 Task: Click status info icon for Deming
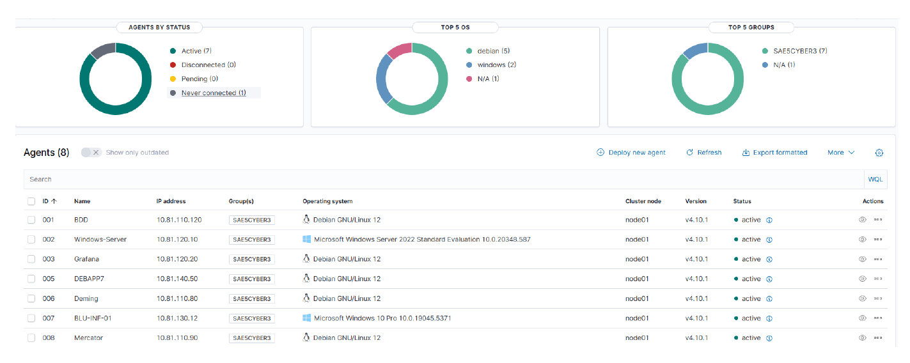pos(769,298)
